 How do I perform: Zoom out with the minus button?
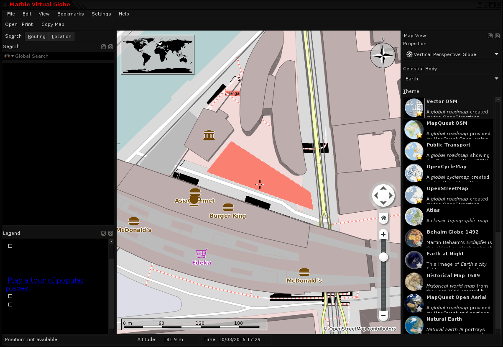click(x=383, y=315)
